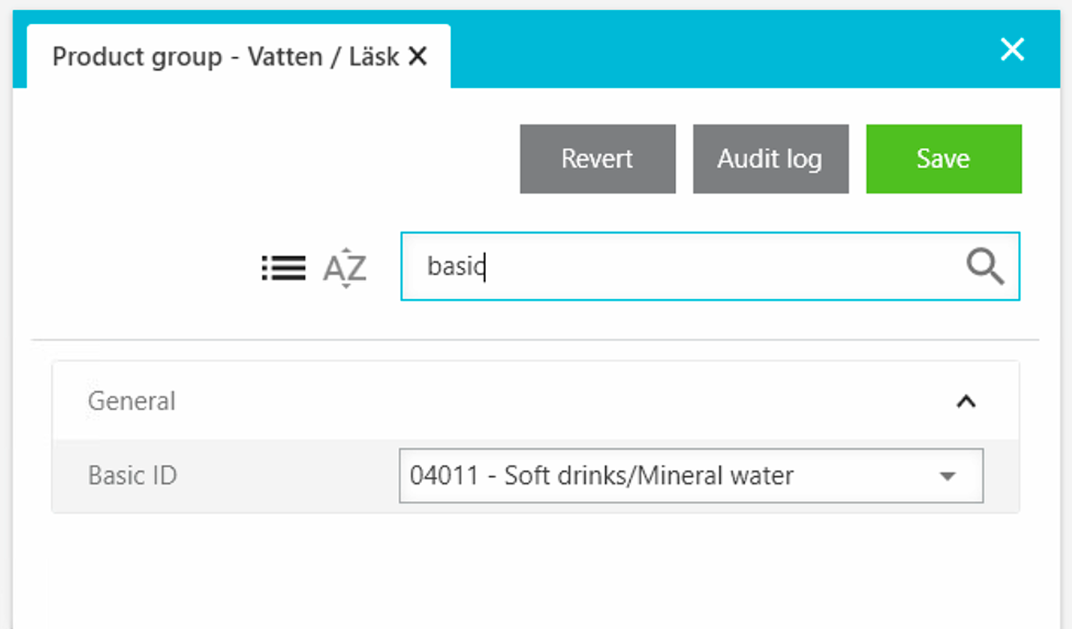The width and height of the screenshot is (1072, 629).
Task: Sort properties alphabetically with AZ icon
Action: coord(345,268)
